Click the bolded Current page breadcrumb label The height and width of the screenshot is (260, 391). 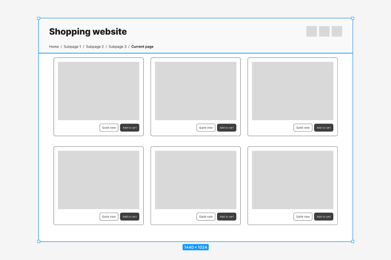click(x=142, y=46)
